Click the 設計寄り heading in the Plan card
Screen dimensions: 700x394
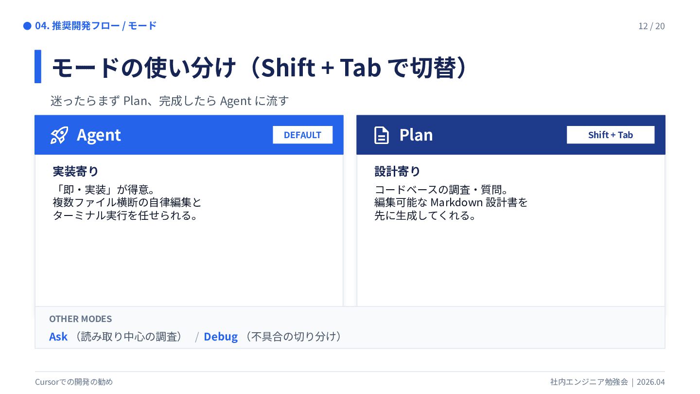[397, 171]
